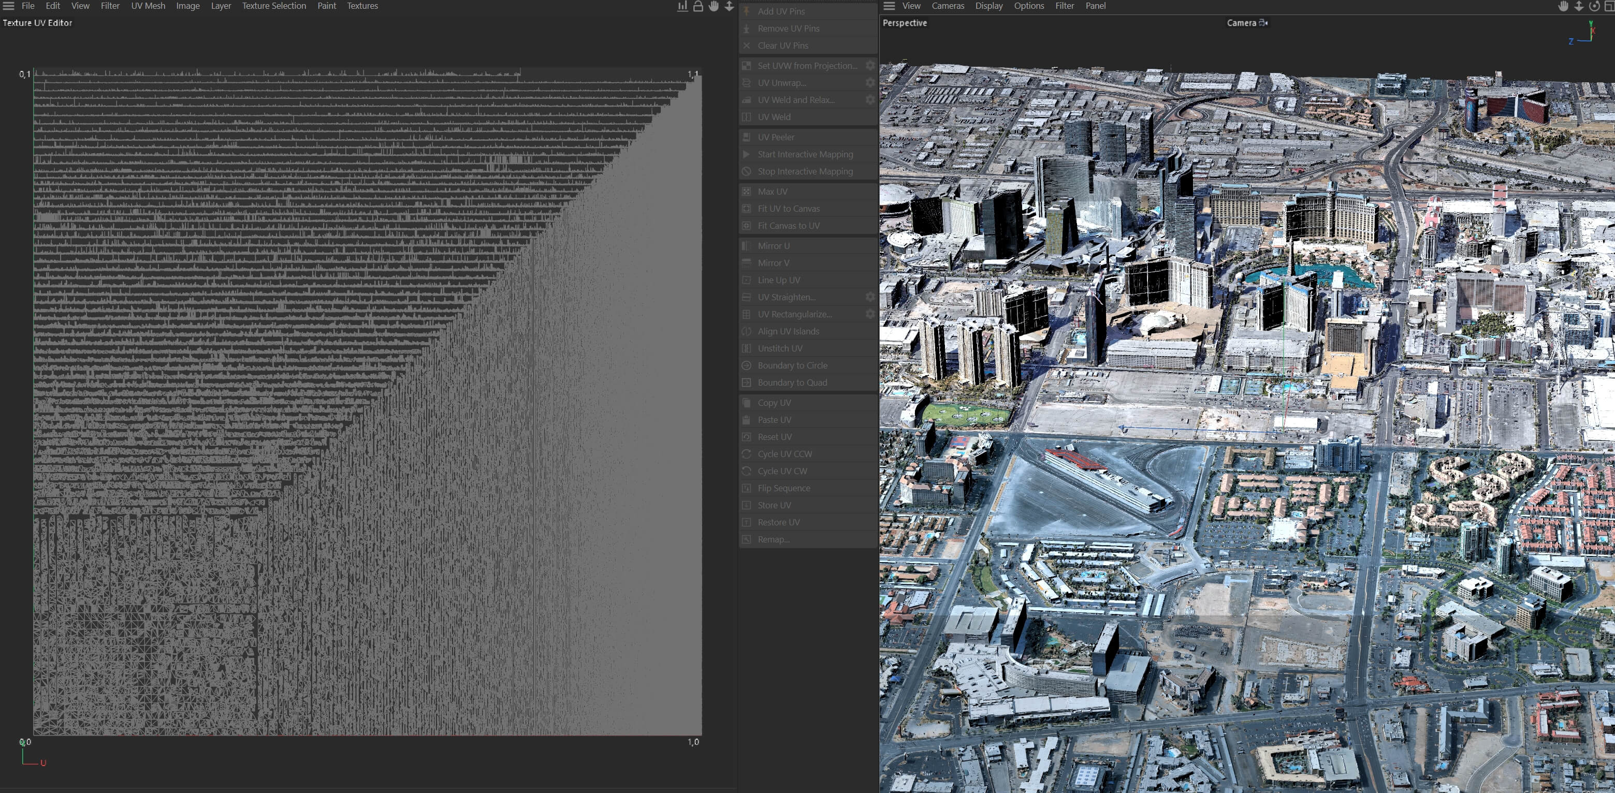Open the Texture Selection menu
The width and height of the screenshot is (1615, 793).
click(274, 6)
